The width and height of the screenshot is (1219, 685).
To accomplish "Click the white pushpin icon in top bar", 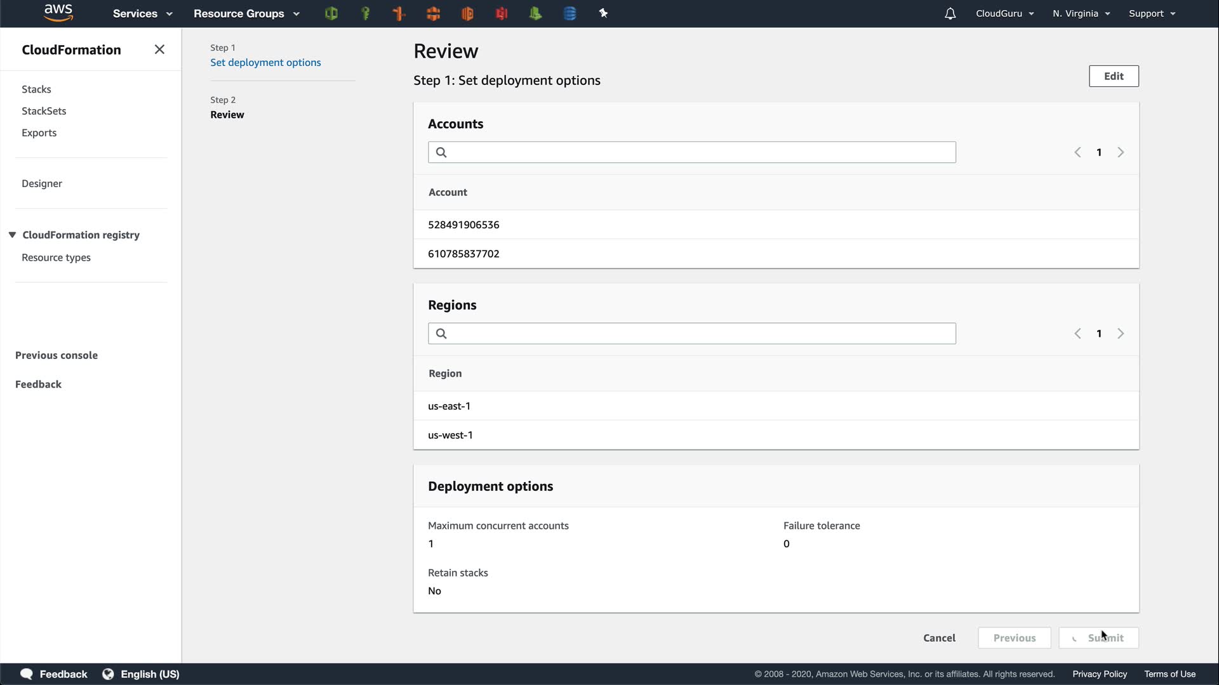I will (x=603, y=13).
